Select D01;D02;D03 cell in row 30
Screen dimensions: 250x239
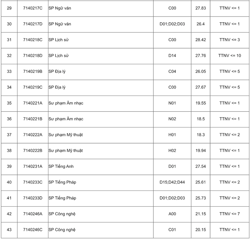pos(172,24)
